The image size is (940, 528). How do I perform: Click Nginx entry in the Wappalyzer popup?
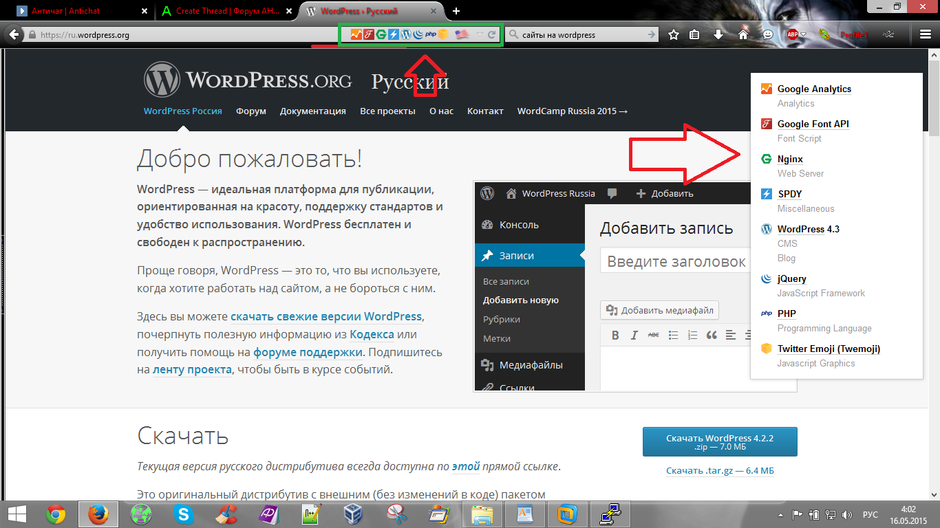point(790,159)
